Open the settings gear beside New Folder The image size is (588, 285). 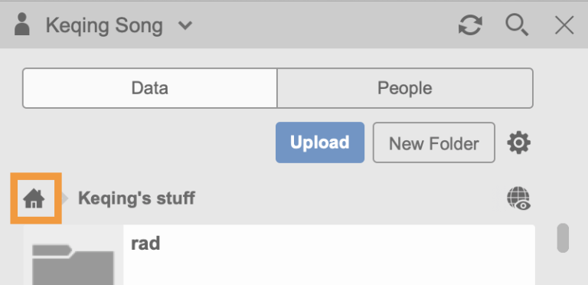point(519,142)
